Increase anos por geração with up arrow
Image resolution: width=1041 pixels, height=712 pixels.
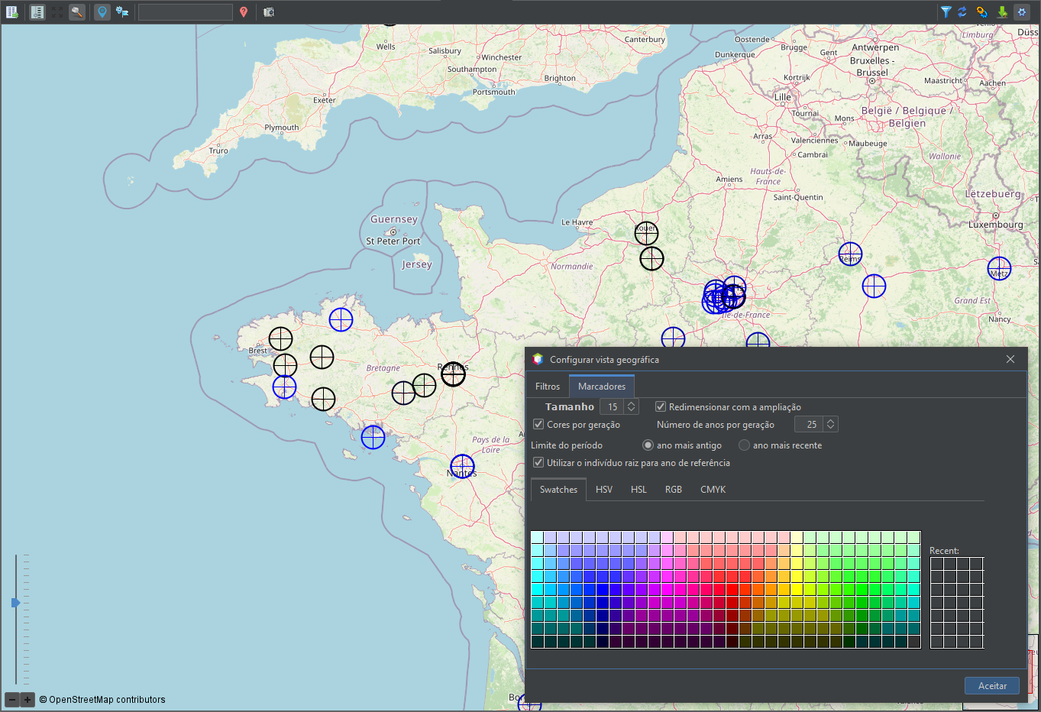(831, 420)
